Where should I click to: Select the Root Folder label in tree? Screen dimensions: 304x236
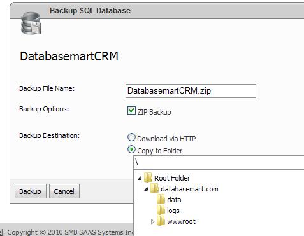pos(172,178)
